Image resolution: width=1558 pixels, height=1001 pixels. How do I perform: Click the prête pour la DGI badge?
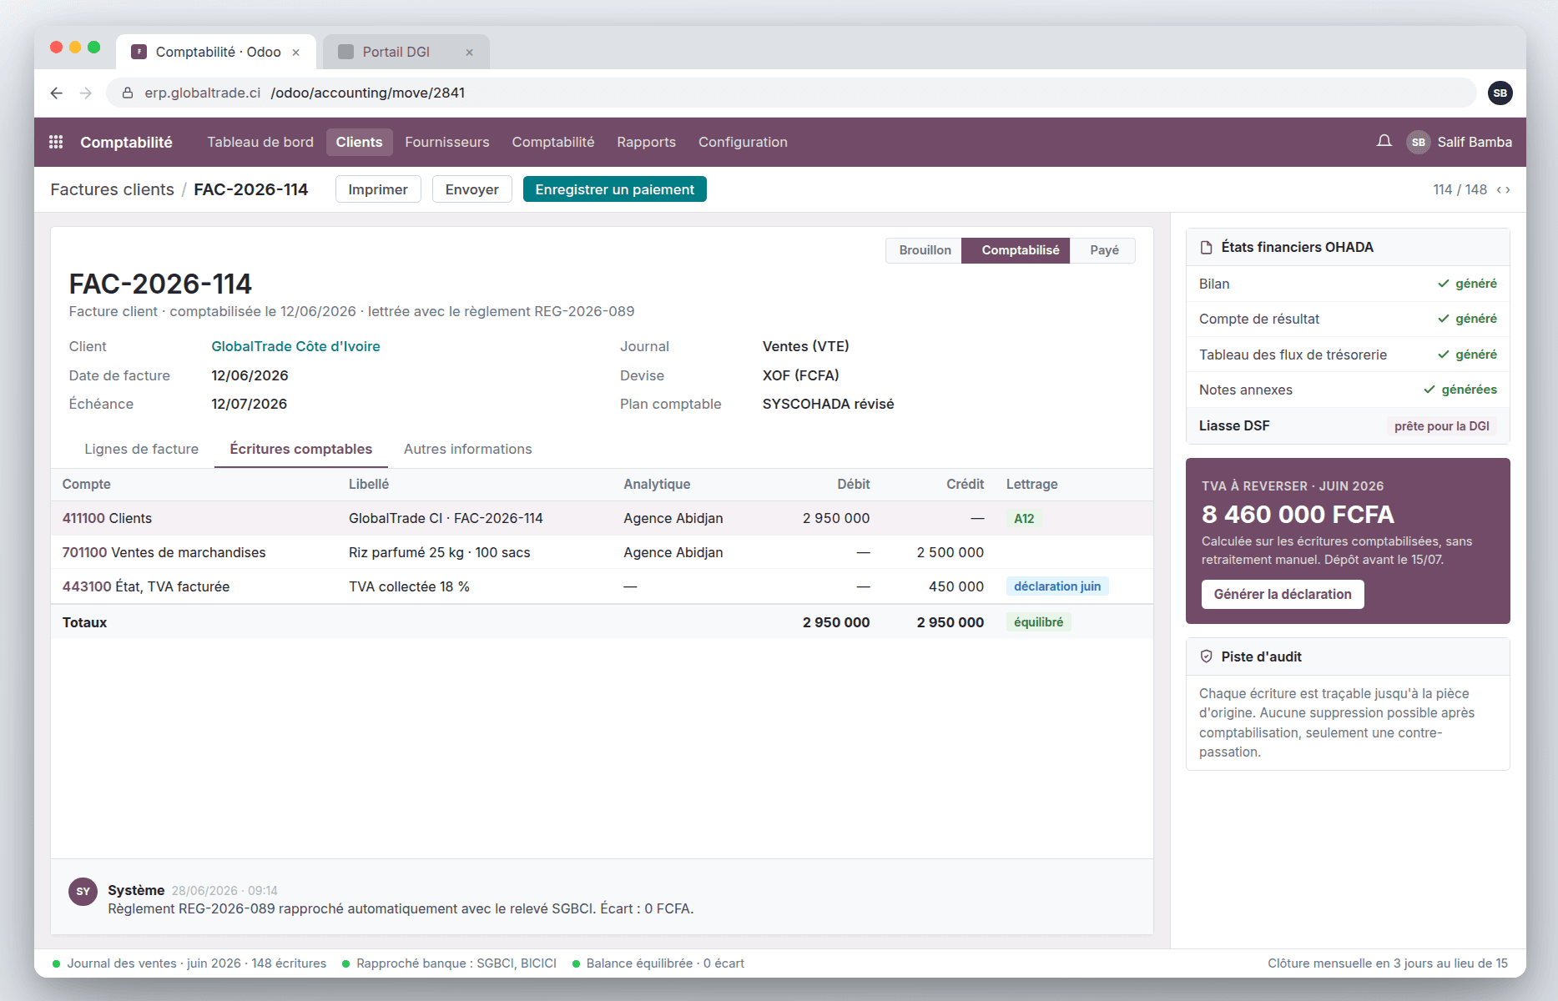point(1442,425)
